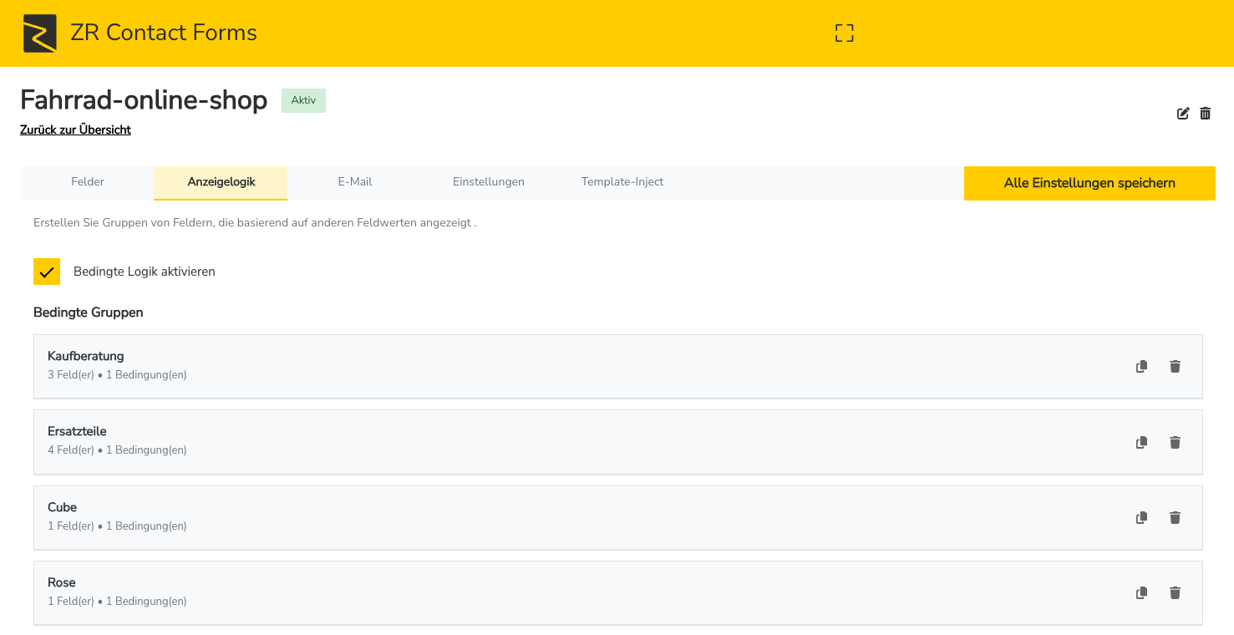Open the Rose group details
The image size is (1234, 635).
[501, 592]
